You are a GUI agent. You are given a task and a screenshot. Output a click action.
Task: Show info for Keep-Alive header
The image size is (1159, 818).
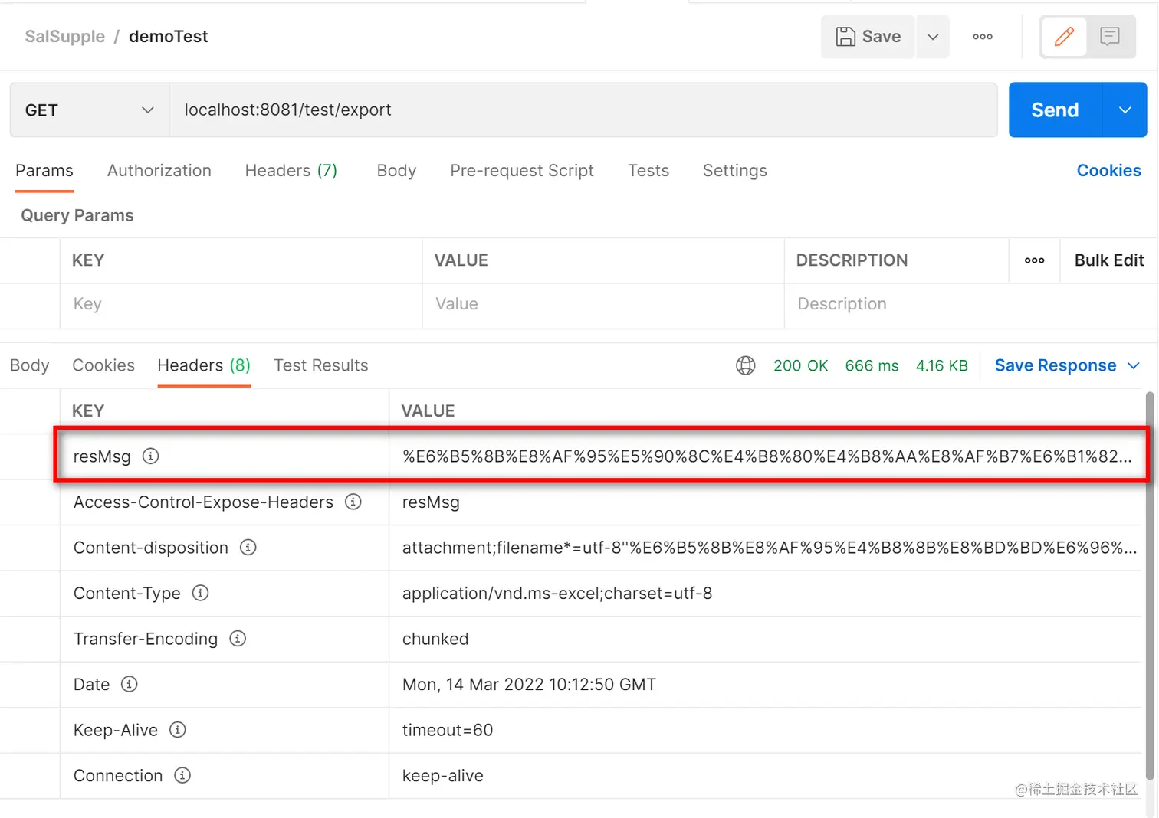click(x=178, y=730)
